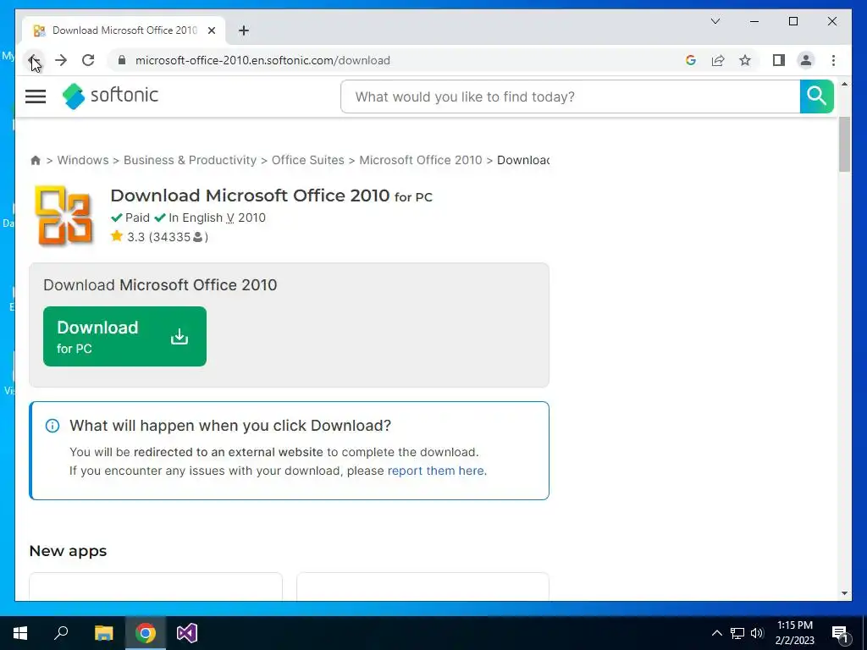Open Windows taskbar search
Screen dimensions: 867x650
pos(61,633)
